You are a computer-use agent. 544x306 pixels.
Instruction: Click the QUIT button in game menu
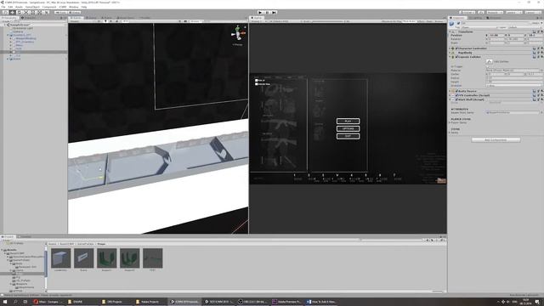pos(348,136)
